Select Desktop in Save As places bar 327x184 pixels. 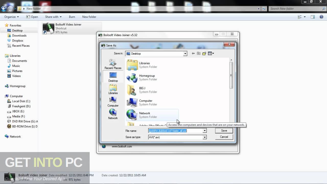(113, 77)
